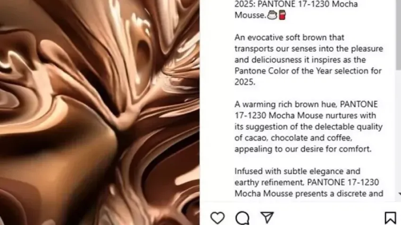Save the post with the bookmark icon
The height and width of the screenshot is (225, 401).
coord(391,218)
